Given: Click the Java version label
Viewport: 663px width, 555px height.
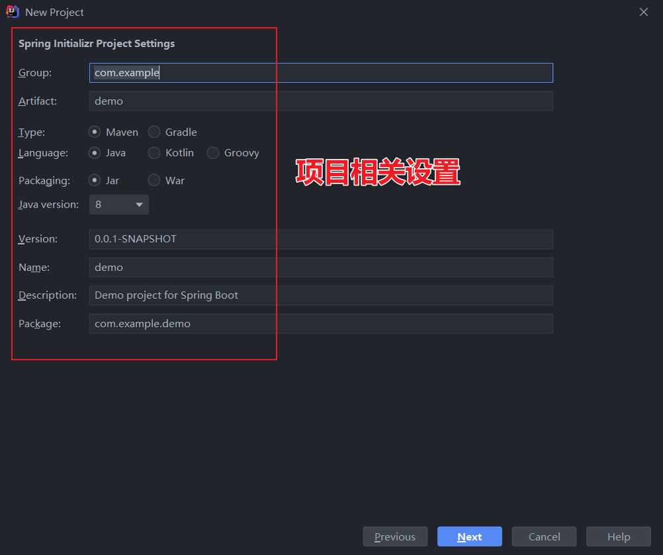Looking at the screenshot, I should 48,205.
